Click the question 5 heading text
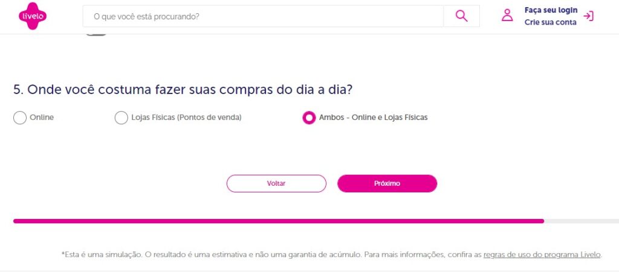The width and height of the screenshot is (619, 272). 183,89
